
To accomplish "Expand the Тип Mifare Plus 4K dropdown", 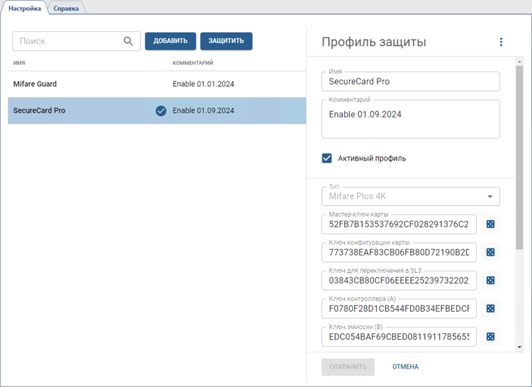I will pyautogui.click(x=489, y=197).
